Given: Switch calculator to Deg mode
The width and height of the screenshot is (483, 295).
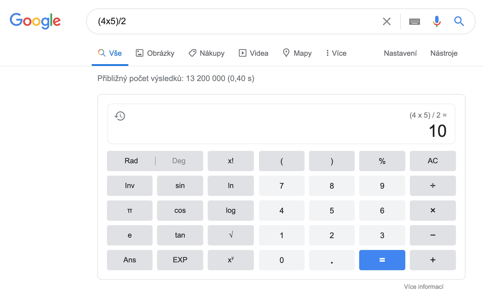Looking at the screenshot, I should 179,161.
